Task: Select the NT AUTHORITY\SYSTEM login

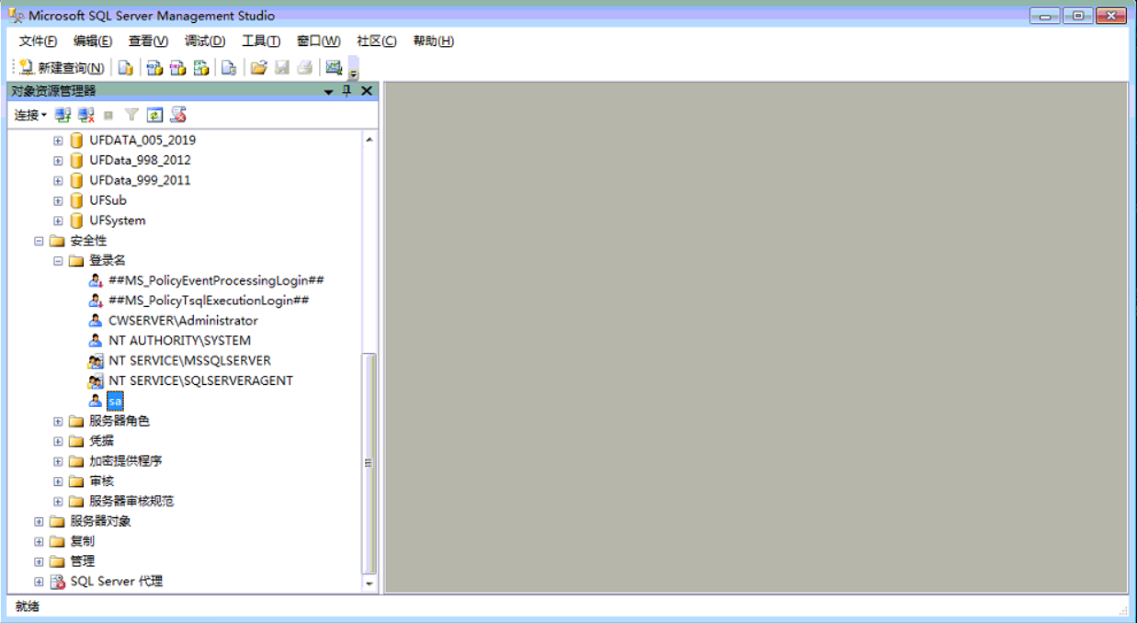Action: click(179, 341)
